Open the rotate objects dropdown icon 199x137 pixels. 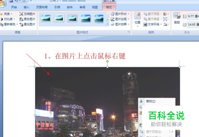(166, 24)
